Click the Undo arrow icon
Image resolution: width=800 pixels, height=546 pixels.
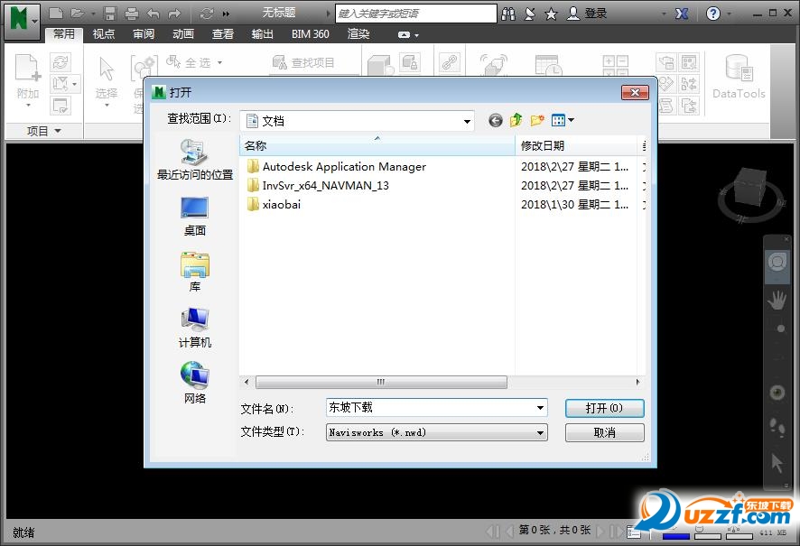(x=153, y=14)
